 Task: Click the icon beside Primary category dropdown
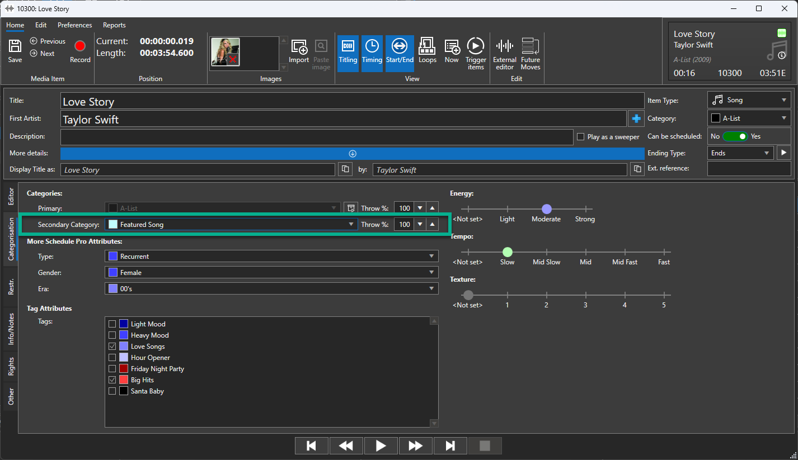[x=351, y=208]
